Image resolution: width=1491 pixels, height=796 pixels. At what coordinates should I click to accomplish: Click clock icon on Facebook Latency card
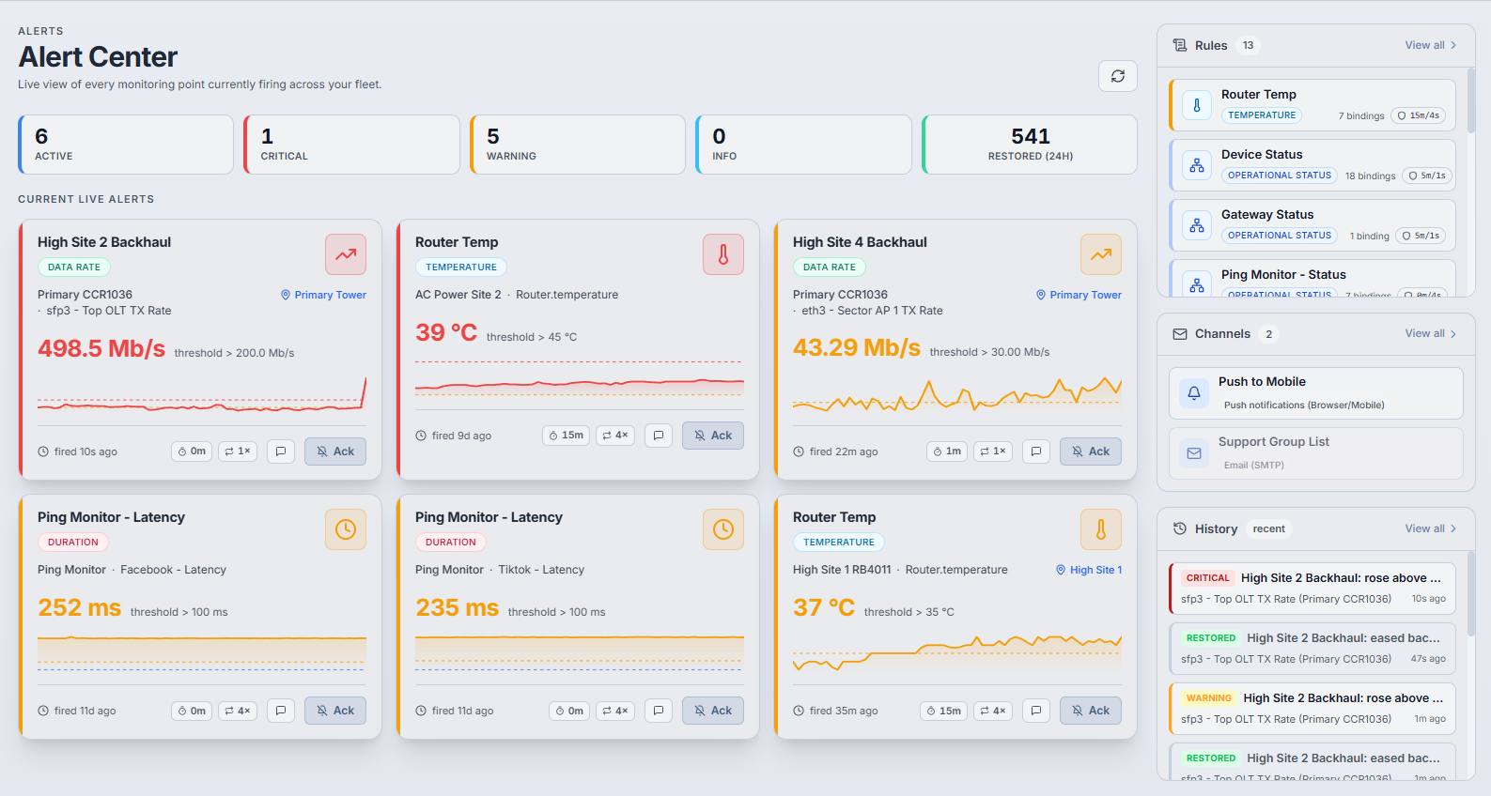(346, 529)
